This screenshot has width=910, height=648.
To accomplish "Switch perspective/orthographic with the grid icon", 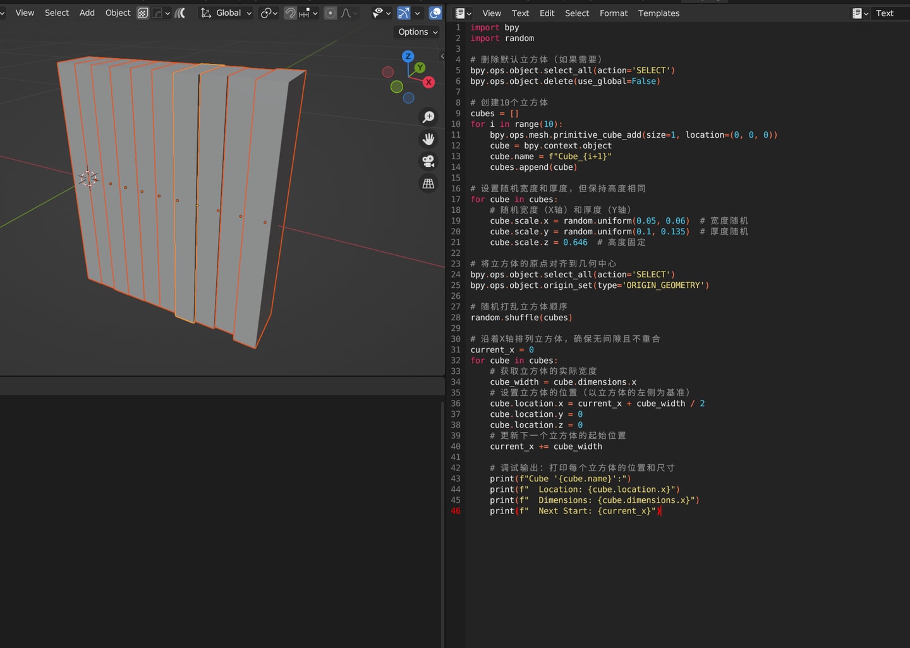I will (x=428, y=183).
